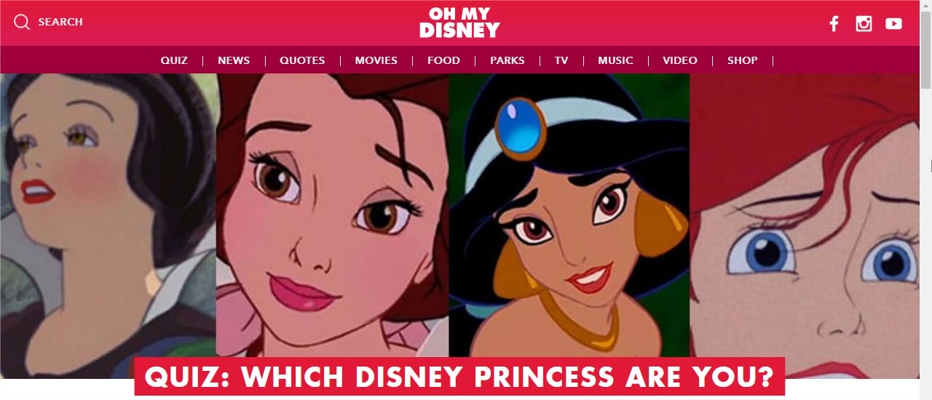The height and width of the screenshot is (400, 932).
Task: Click the Oh My Disney logo
Action: [459, 23]
